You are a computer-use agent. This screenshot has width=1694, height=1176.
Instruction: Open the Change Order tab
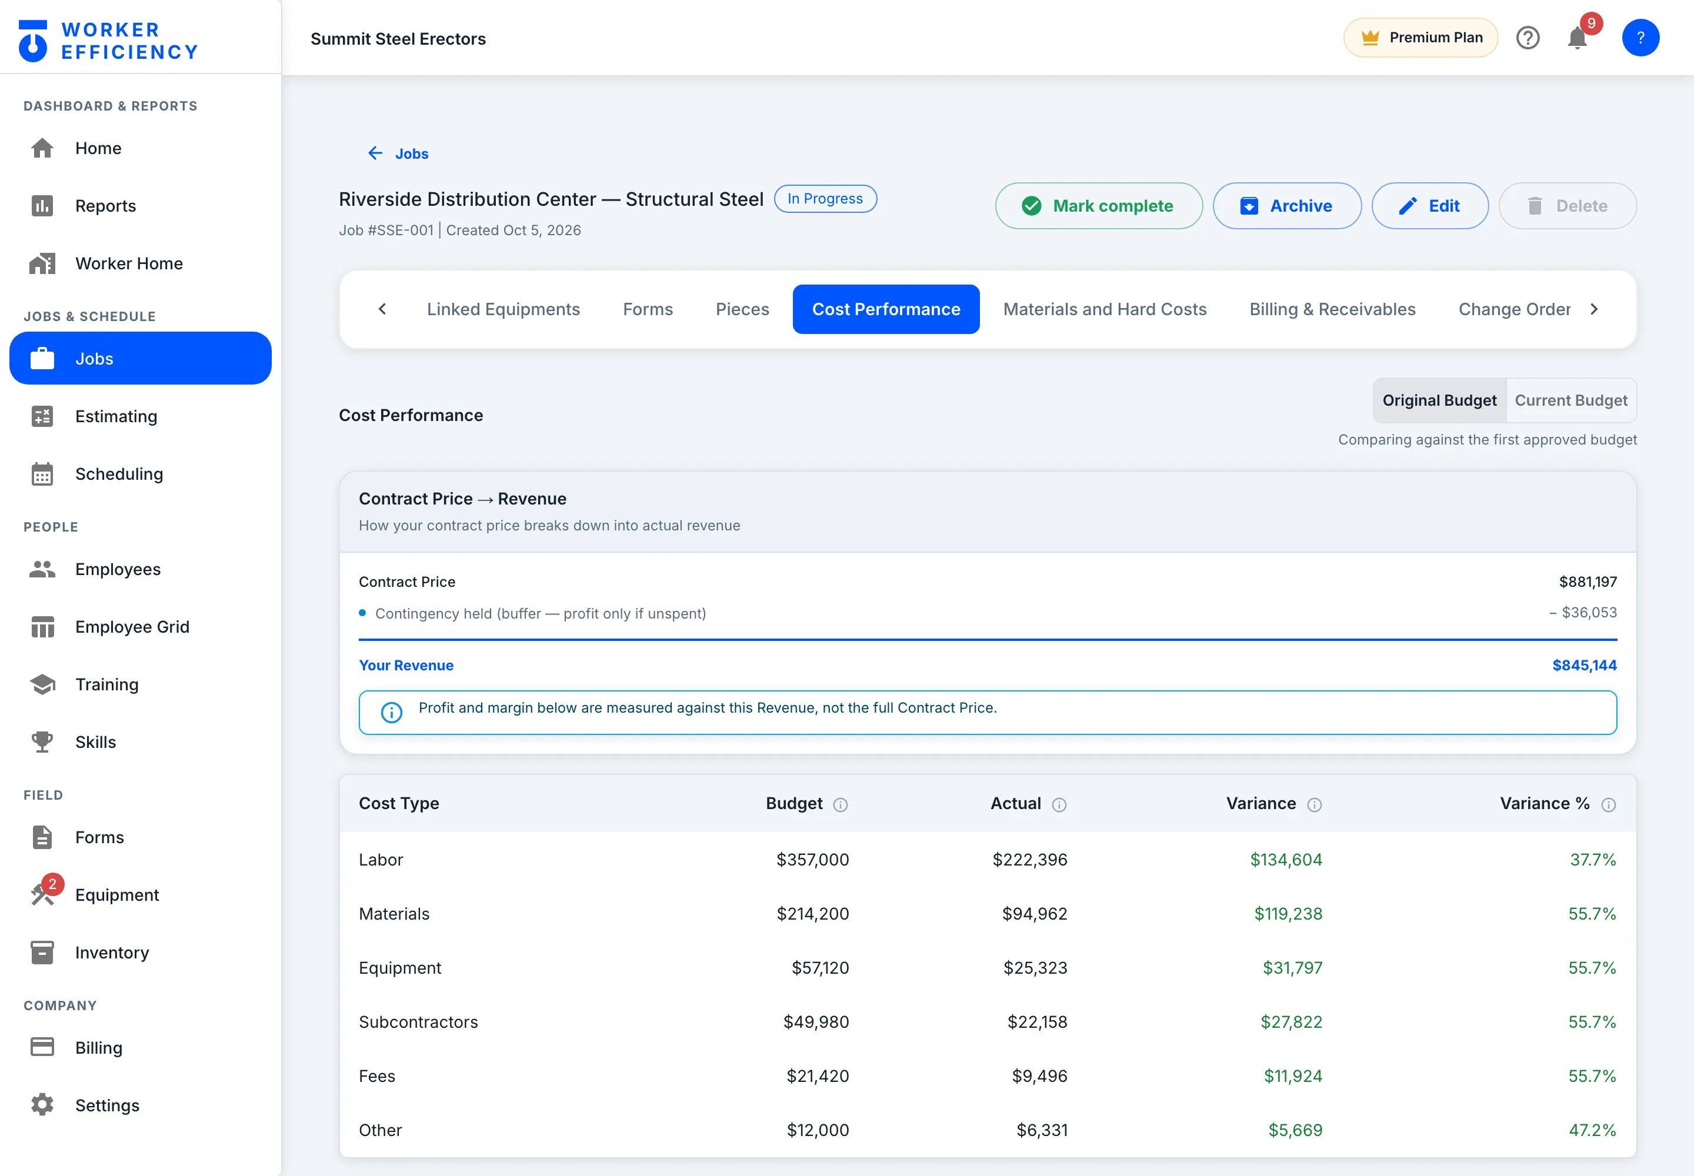tap(1514, 309)
